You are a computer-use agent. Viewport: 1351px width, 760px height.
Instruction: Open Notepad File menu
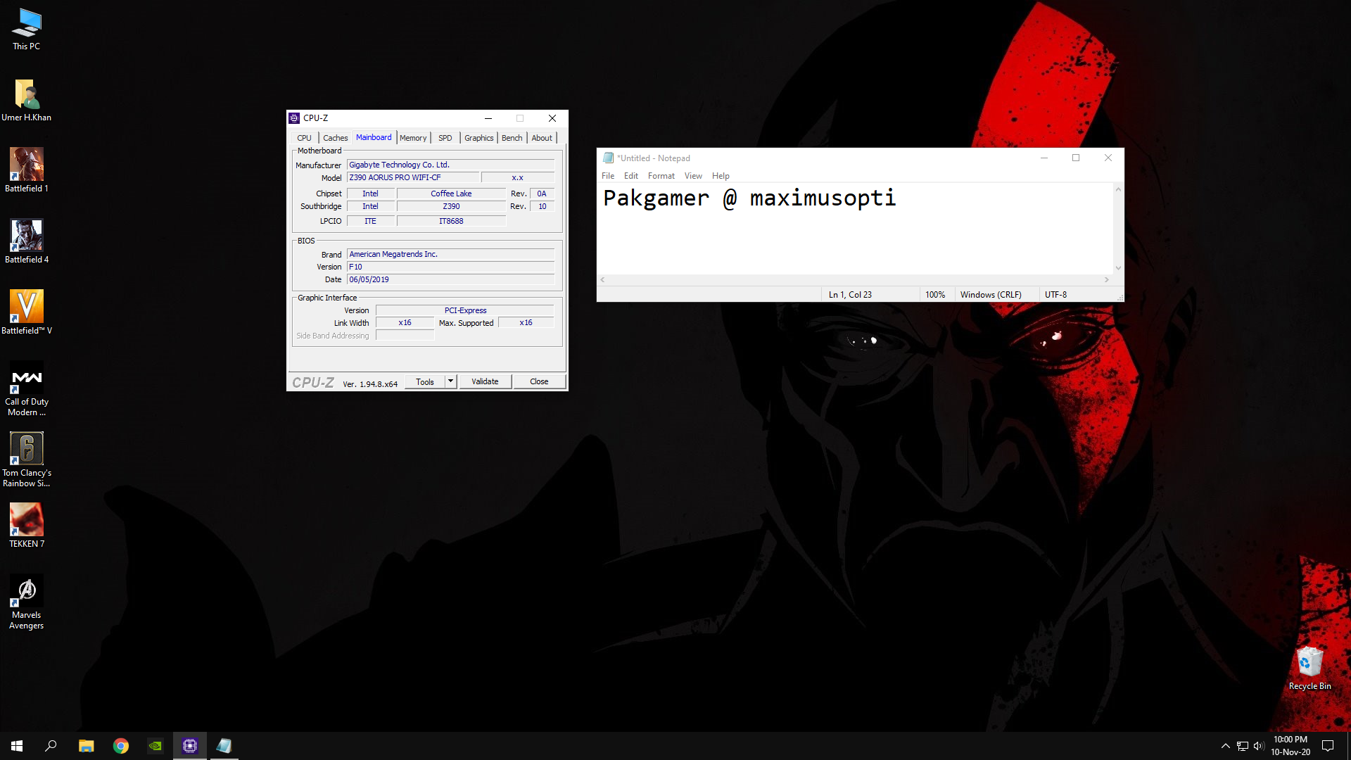tap(608, 176)
